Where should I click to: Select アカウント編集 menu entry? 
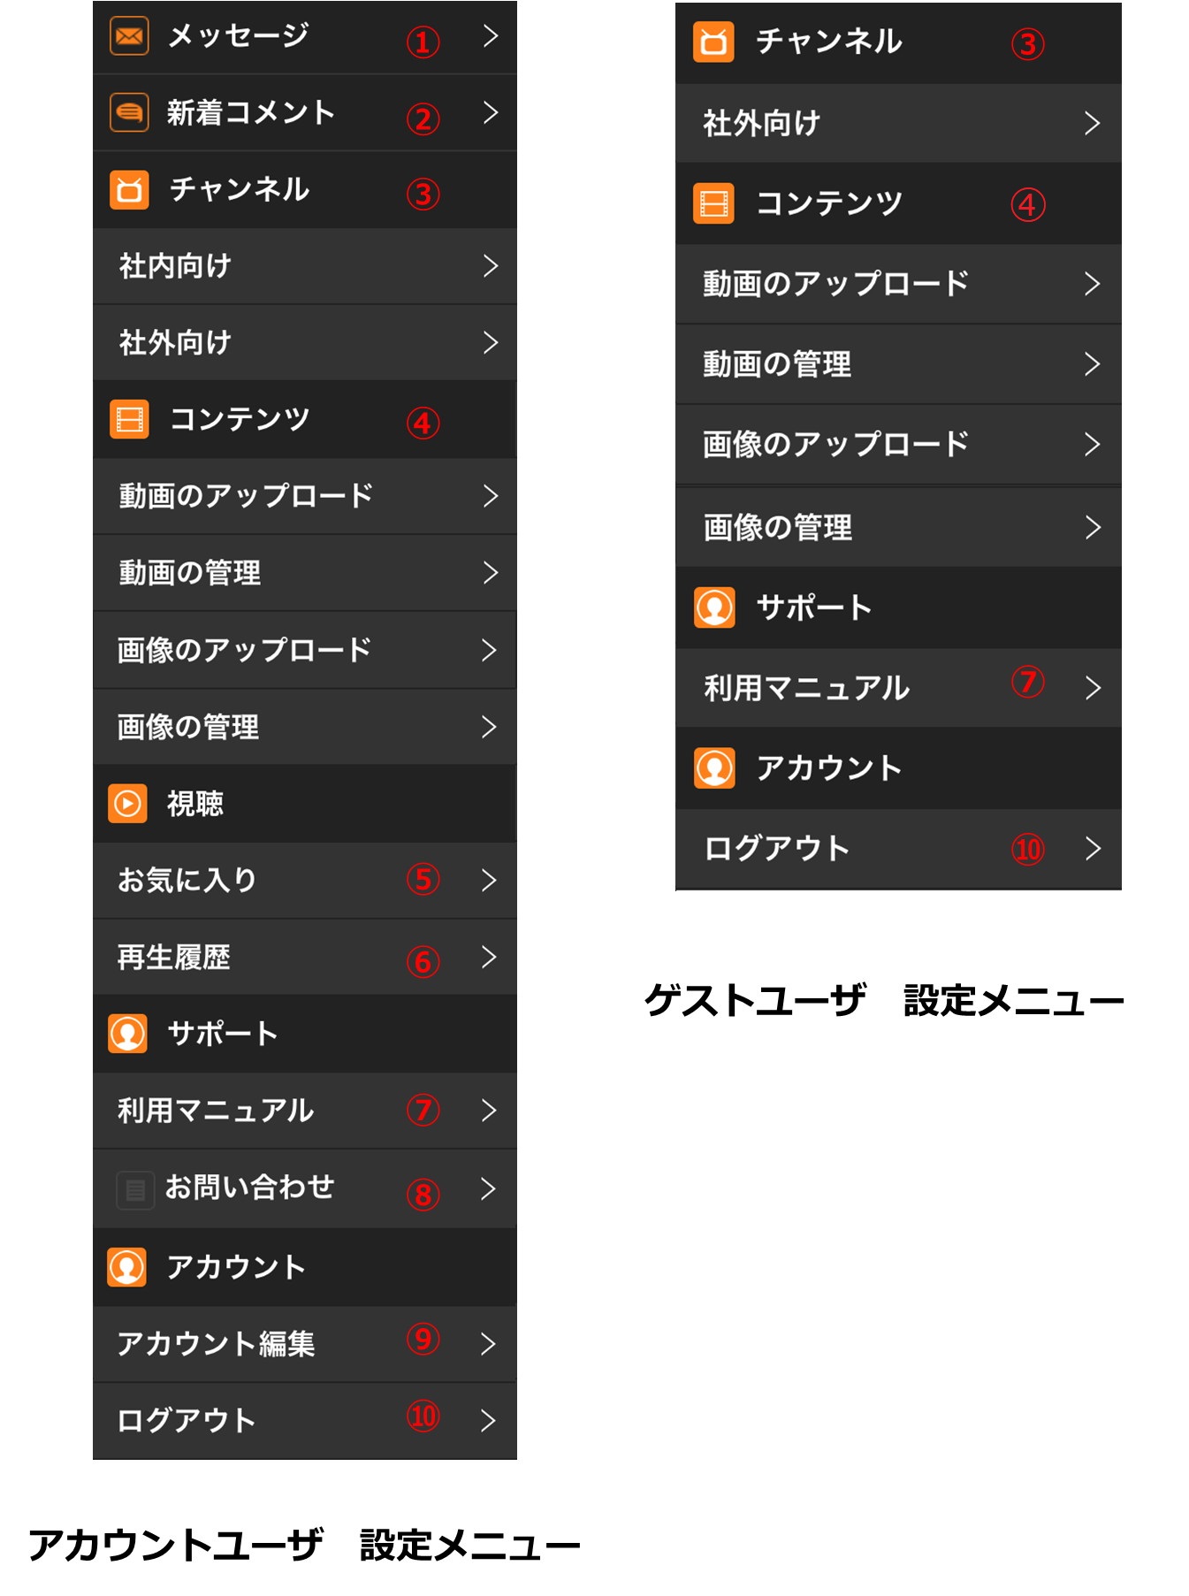pyautogui.click(x=305, y=1344)
